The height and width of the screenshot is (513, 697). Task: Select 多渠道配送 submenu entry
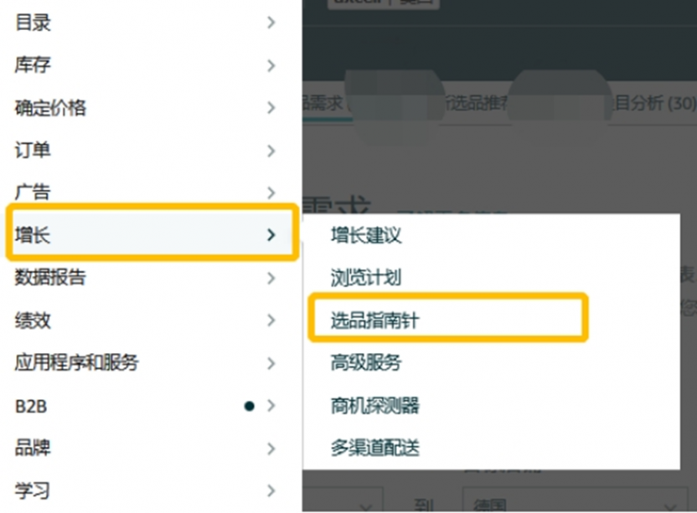tap(374, 448)
